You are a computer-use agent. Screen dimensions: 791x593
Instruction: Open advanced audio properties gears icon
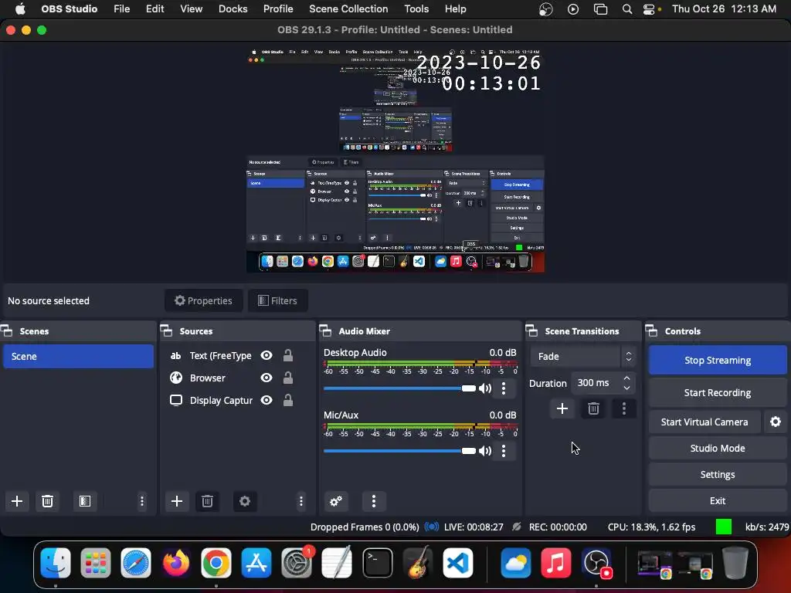(336, 500)
